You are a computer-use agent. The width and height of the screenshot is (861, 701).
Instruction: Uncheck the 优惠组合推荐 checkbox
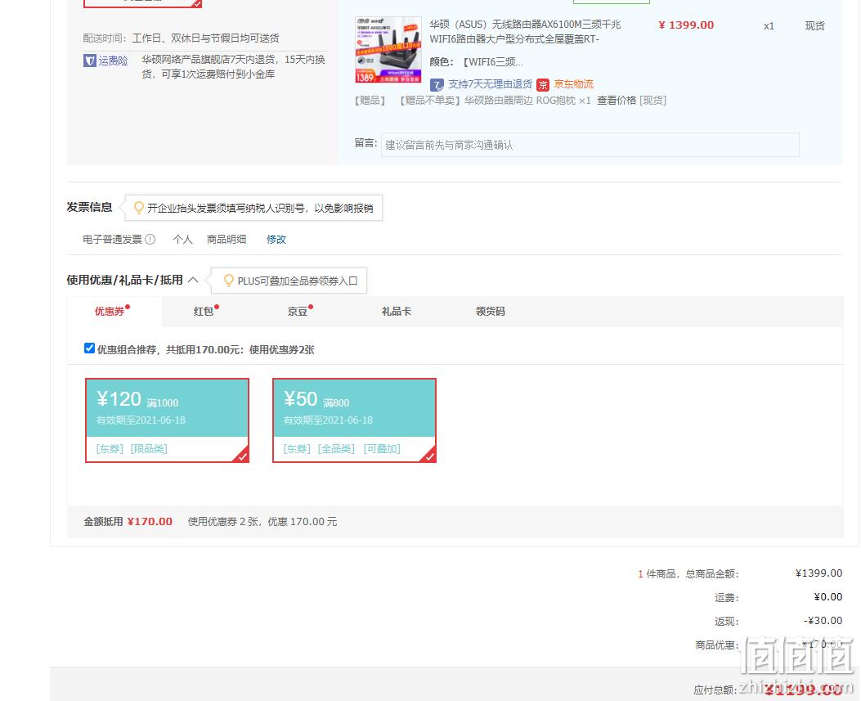(x=89, y=348)
